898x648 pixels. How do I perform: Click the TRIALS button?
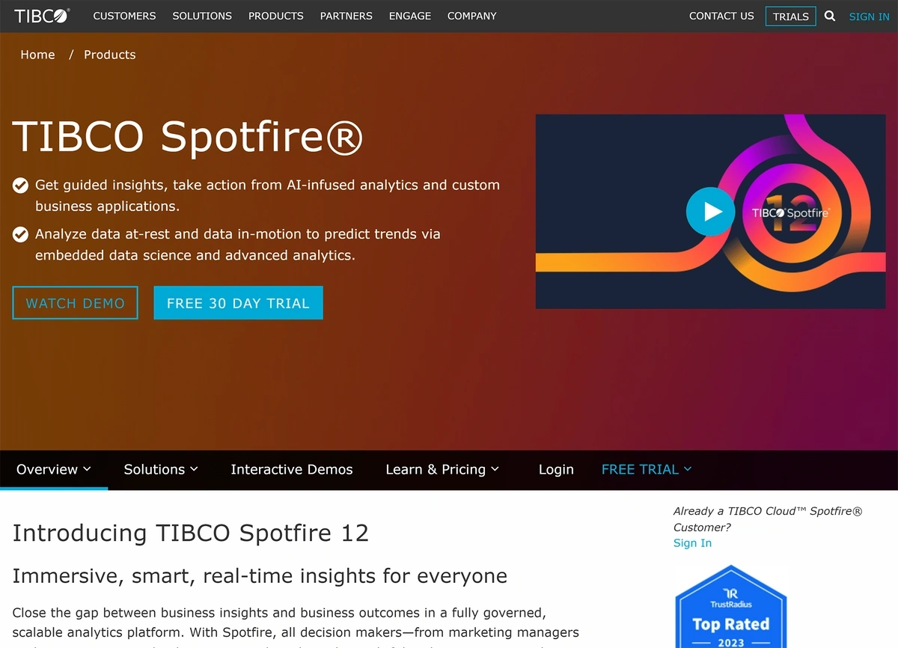(791, 16)
